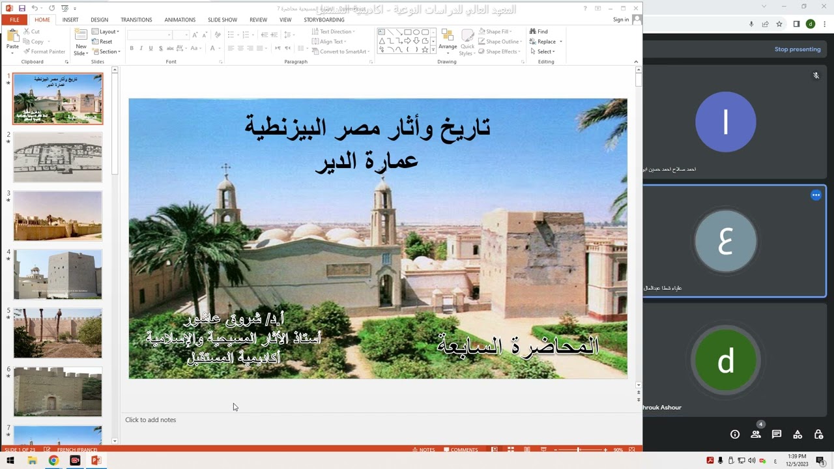Screen dimensions: 834x469
Task: Toggle the NOTES pane in status bar
Action: (424, 449)
